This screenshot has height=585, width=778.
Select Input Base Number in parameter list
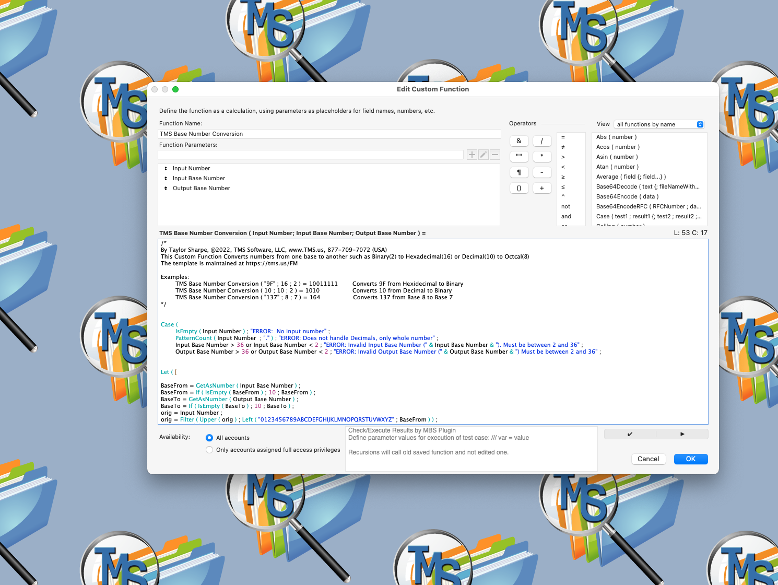click(x=329, y=179)
